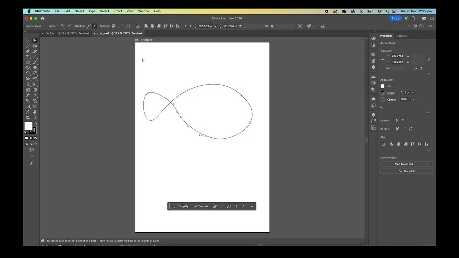Select the Shape Builder tool
Viewport: 459px width, 258px height.
coord(28,85)
